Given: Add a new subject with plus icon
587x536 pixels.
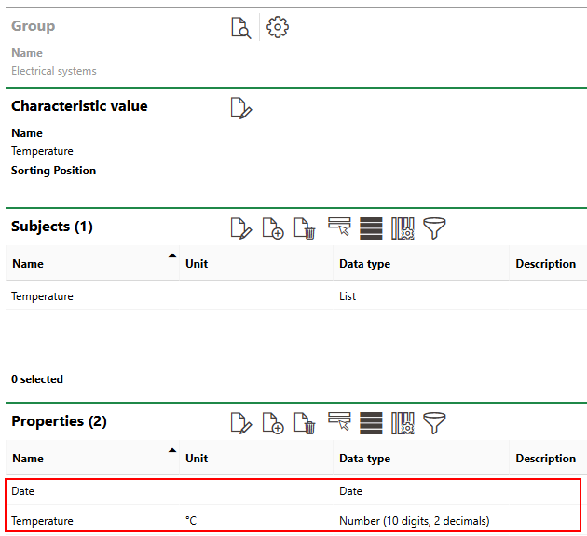Looking at the screenshot, I should [x=272, y=228].
